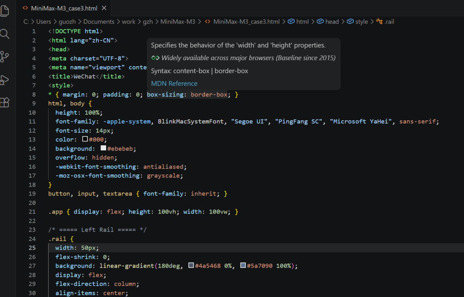Select the Documents breadcrumb segment
The width and height of the screenshot is (464, 297).
(98, 21)
